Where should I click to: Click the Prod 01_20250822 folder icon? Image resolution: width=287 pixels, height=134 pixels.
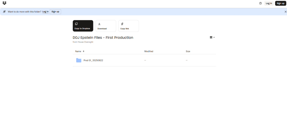79,60
